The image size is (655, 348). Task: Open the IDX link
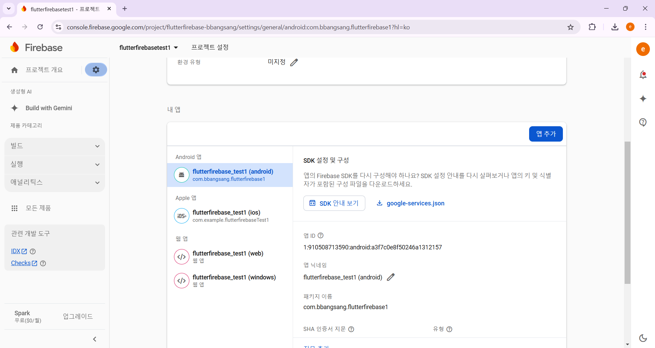pyautogui.click(x=19, y=251)
